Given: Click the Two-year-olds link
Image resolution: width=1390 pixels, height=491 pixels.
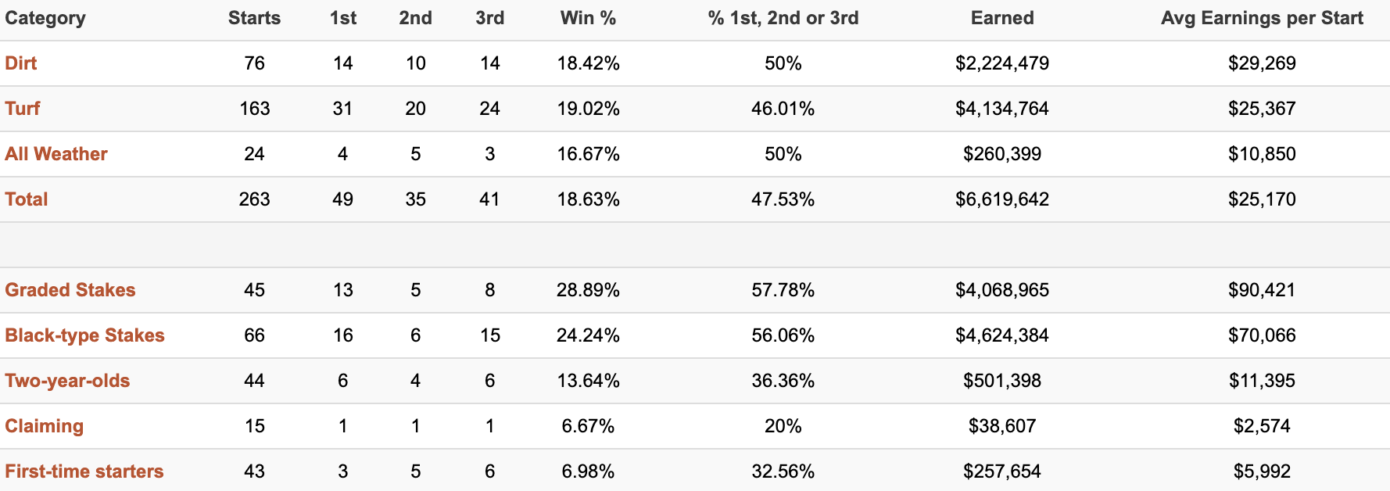Looking at the screenshot, I should 67,381.
